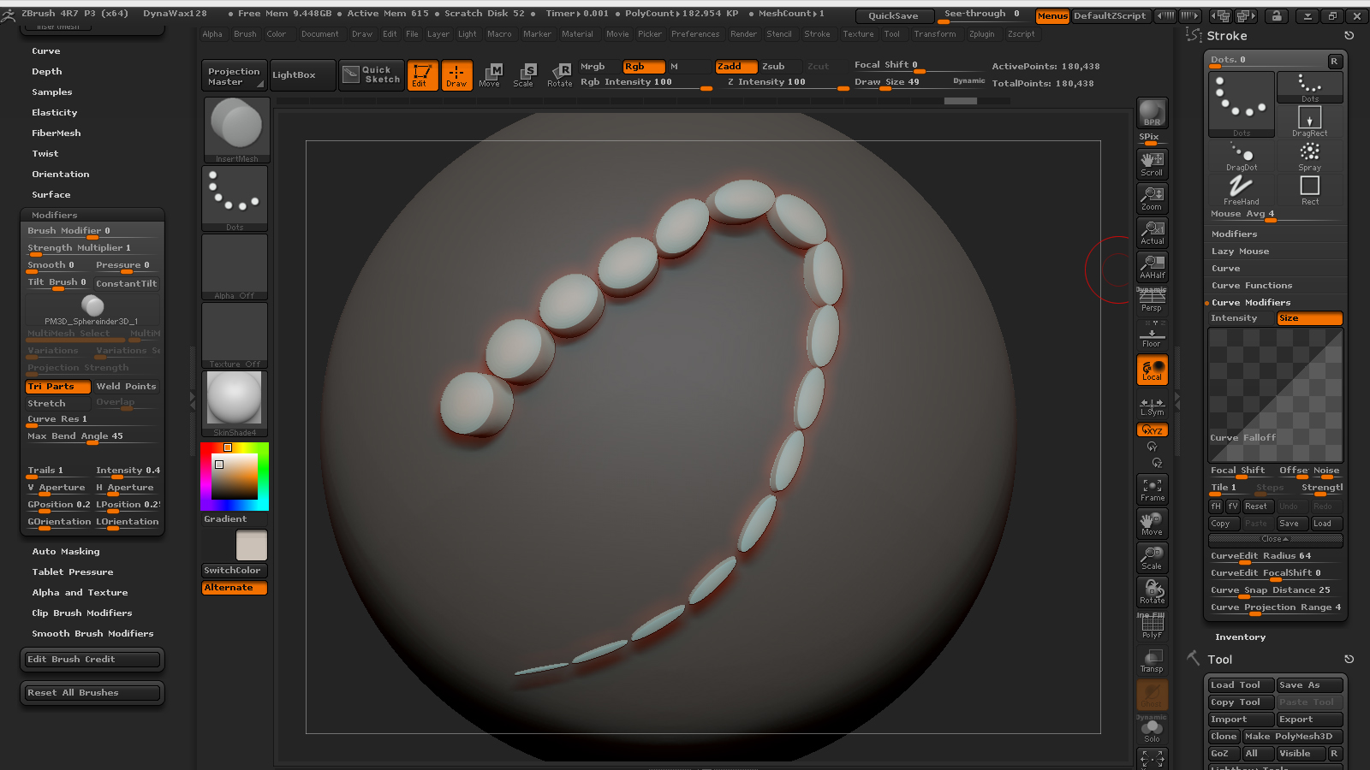The image size is (1370, 770).
Task: Select the FreeHand stroke type
Action: (x=1242, y=190)
